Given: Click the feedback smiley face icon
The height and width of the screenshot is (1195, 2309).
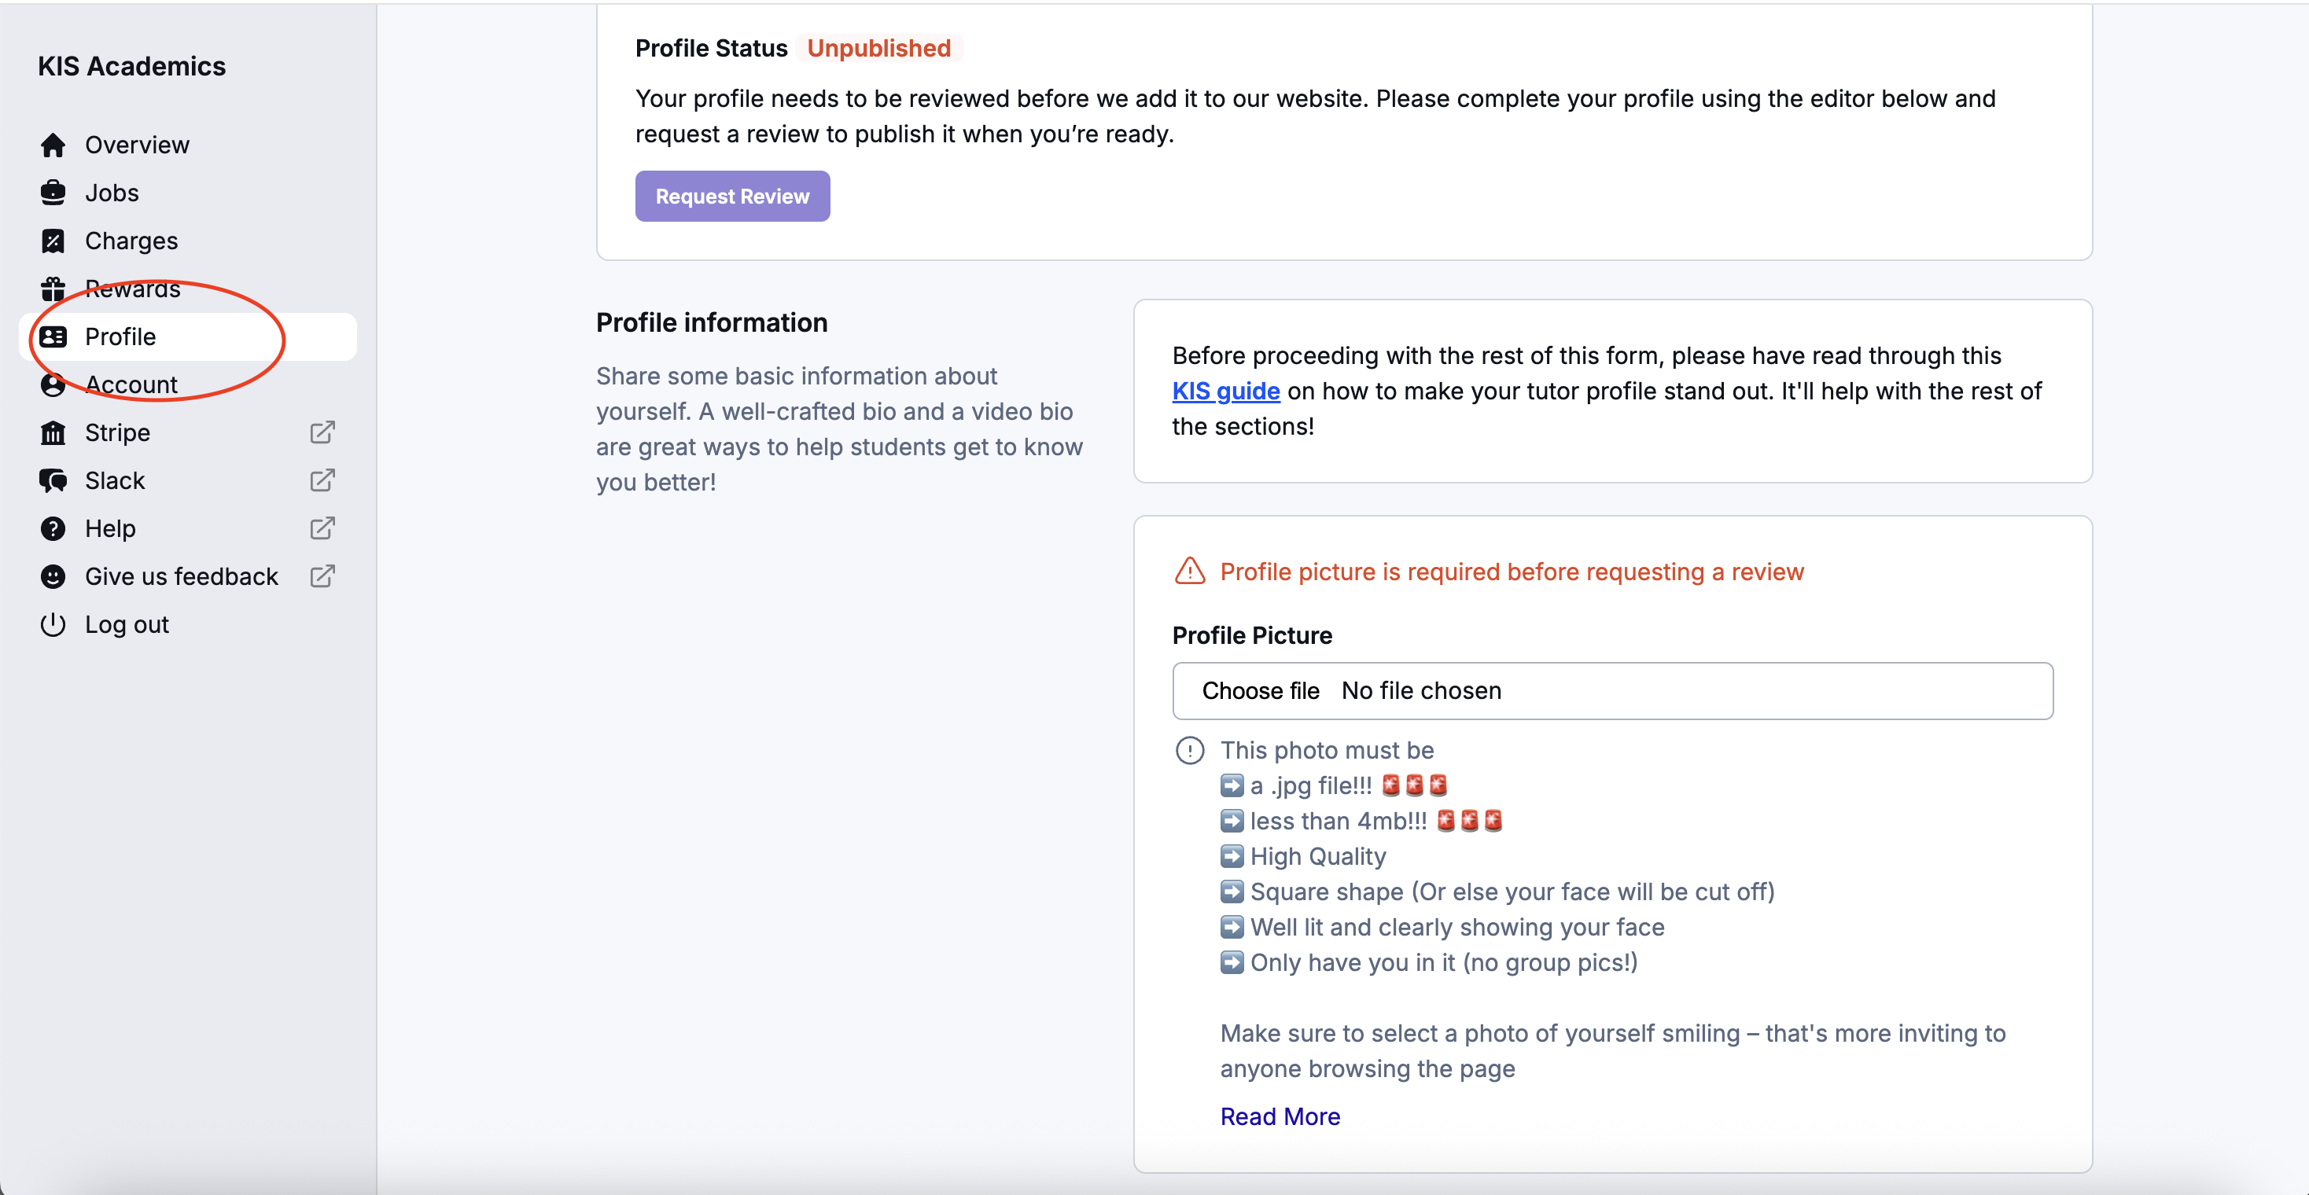Looking at the screenshot, I should pos(53,577).
